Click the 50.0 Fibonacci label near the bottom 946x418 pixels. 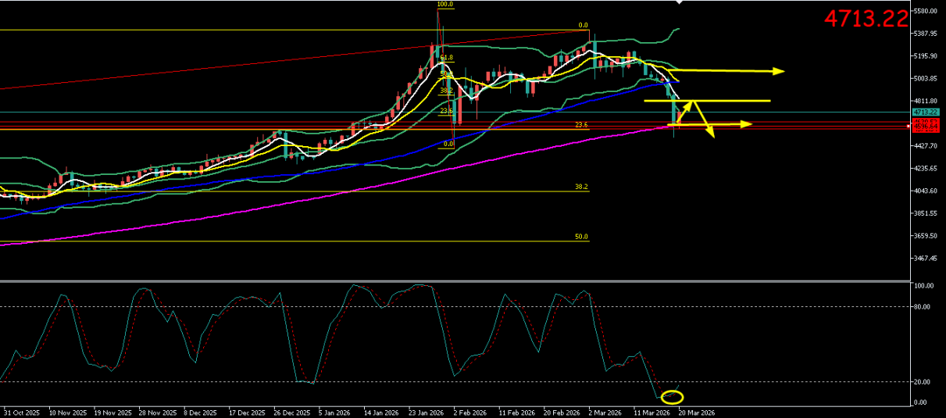[581, 237]
